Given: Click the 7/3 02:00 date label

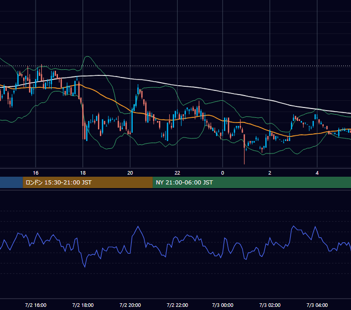Looking at the screenshot, I should [x=270, y=305].
